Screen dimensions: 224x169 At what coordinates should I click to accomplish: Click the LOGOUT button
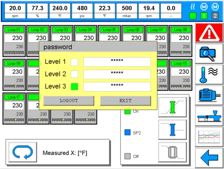pyautogui.click(x=69, y=100)
